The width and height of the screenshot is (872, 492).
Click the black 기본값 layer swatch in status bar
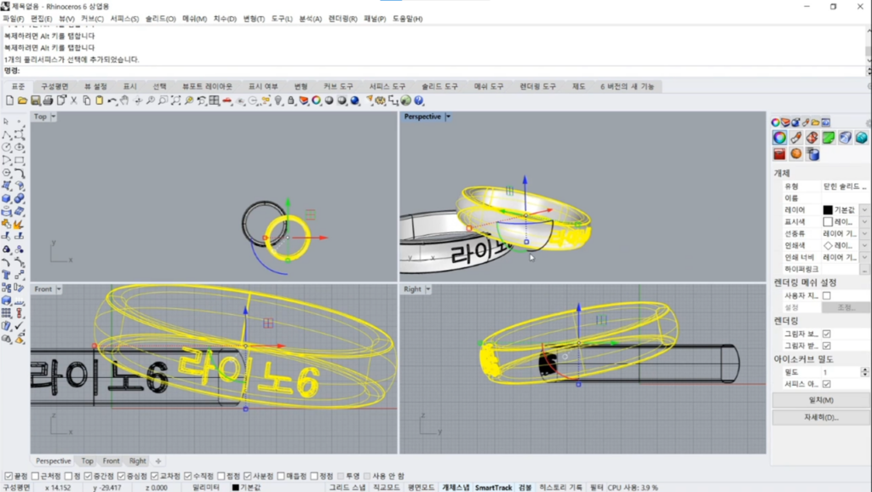(235, 488)
